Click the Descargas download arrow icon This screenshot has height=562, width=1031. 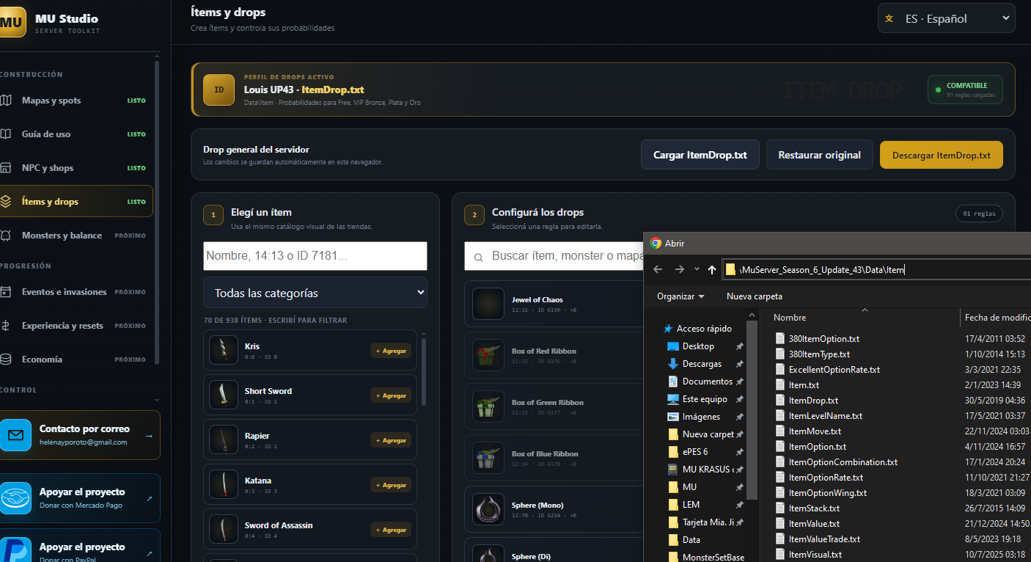pos(672,364)
